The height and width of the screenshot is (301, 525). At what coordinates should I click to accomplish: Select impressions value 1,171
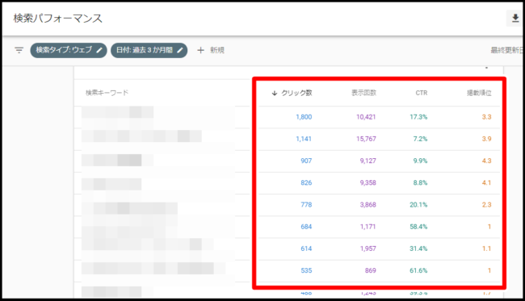[x=368, y=227]
